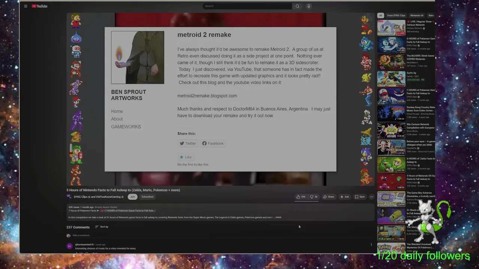Select Nintendo 64 filter chip
Viewport: 479px width, 269px height.
pos(417,16)
